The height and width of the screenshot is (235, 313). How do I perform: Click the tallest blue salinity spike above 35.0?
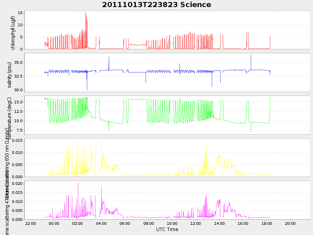pos(251,56)
